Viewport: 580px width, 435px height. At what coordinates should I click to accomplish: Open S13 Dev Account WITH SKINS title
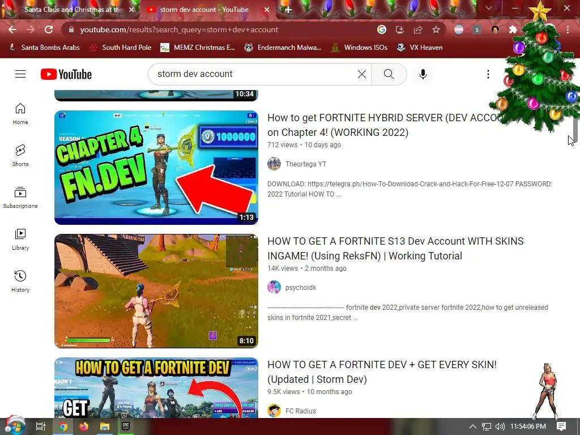pyautogui.click(x=395, y=249)
